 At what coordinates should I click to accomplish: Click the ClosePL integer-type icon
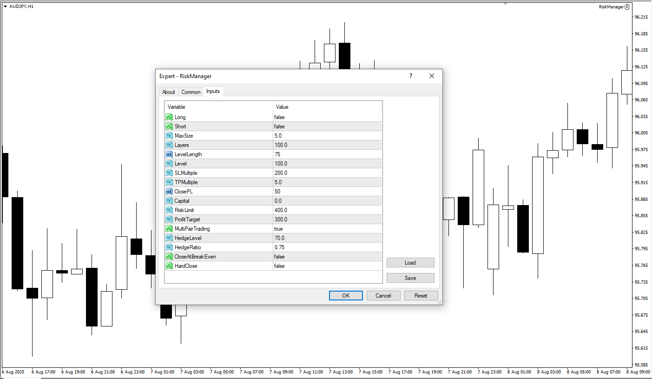click(169, 192)
